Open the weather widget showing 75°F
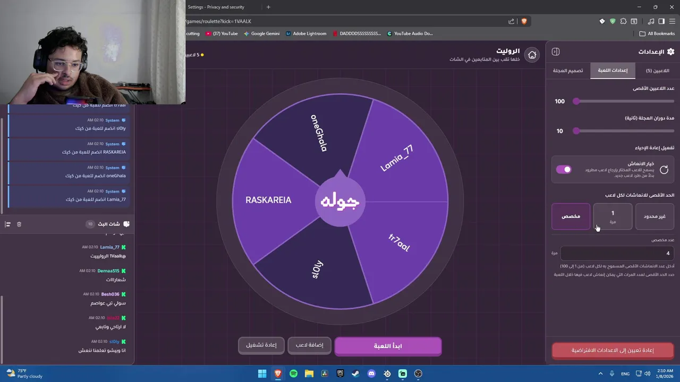 pyautogui.click(x=24, y=374)
